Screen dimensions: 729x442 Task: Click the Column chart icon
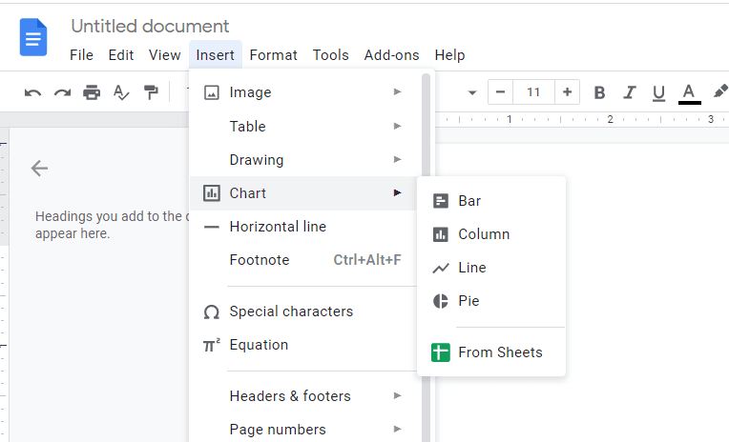(440, 234)
